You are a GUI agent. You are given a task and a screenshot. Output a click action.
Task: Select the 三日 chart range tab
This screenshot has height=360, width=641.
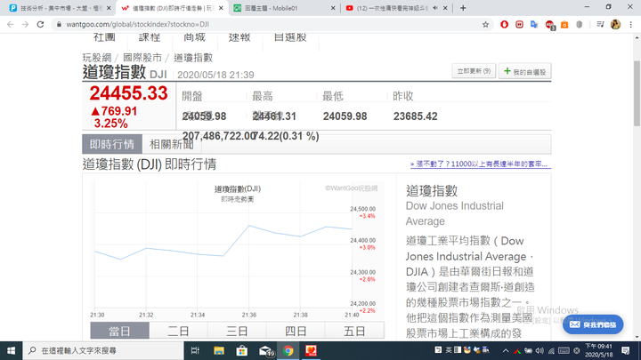[237, 331]
